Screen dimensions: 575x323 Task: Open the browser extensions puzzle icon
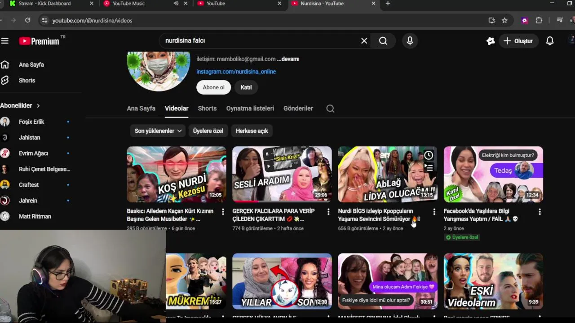pos(539,20)
